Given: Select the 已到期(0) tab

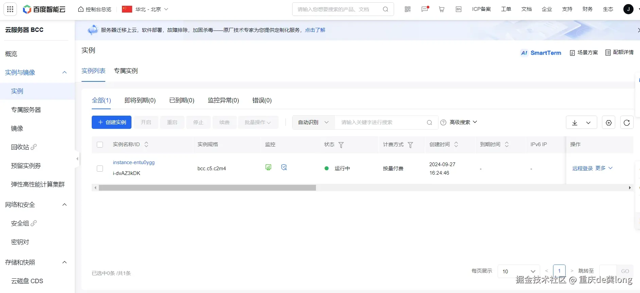Looking at the screenshot, I should [x=182, y=100].
